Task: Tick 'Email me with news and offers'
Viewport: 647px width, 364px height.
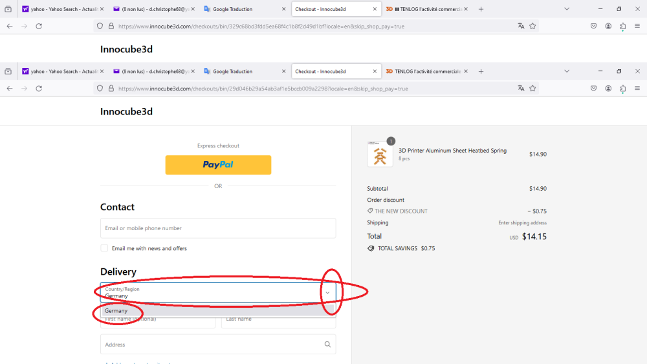Action: pyautogui.click(x=104, y=248)
